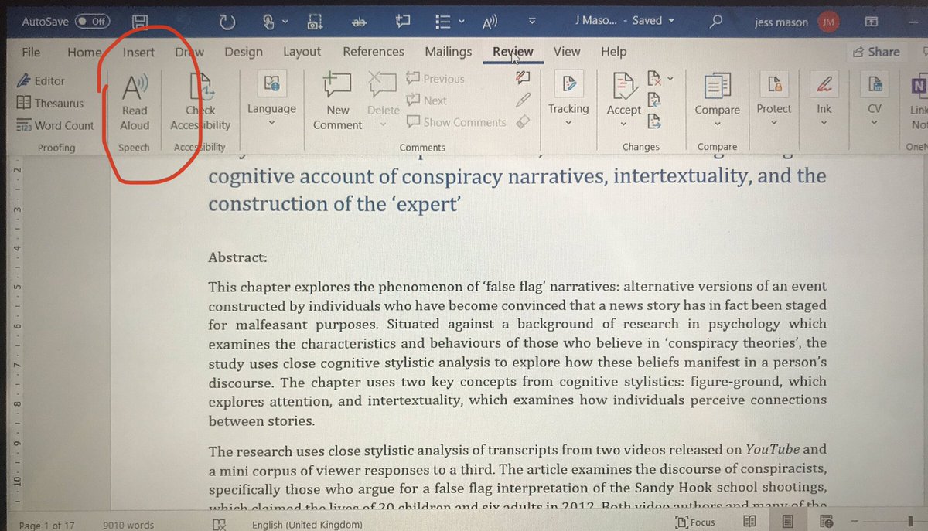
Task: Click the Previous Change icon
Action: [x=654, y=99]
